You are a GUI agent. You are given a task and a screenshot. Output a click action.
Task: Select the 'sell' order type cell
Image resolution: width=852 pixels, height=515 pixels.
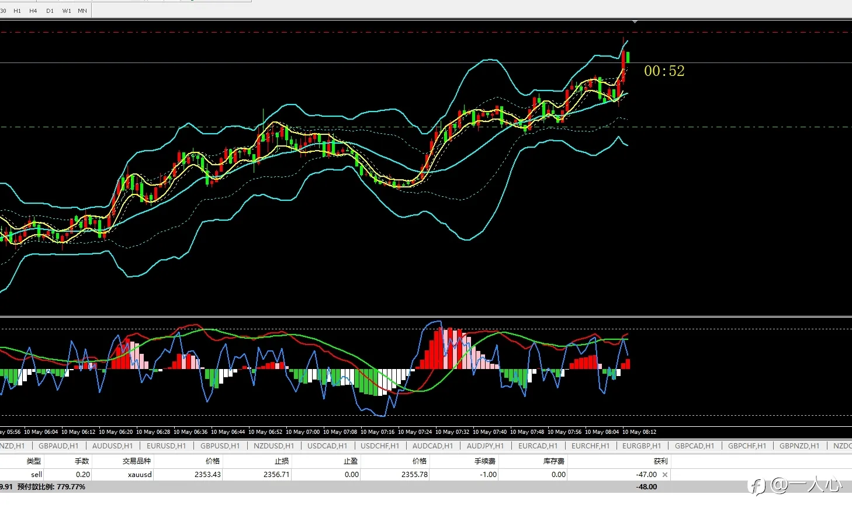click(36, 475)
